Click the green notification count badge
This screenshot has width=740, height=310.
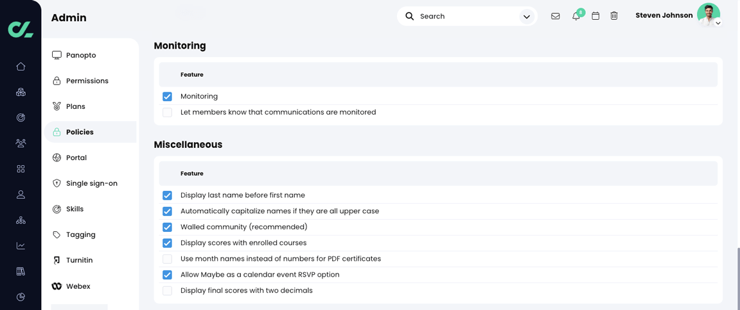point(581,12)
